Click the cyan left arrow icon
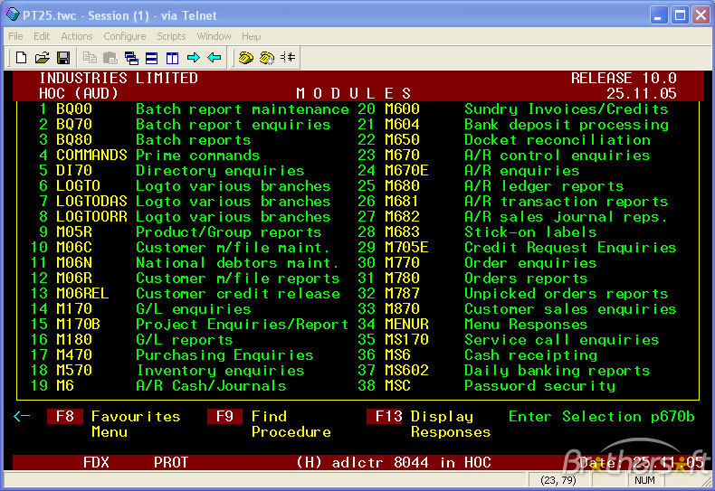 point(214,58)
